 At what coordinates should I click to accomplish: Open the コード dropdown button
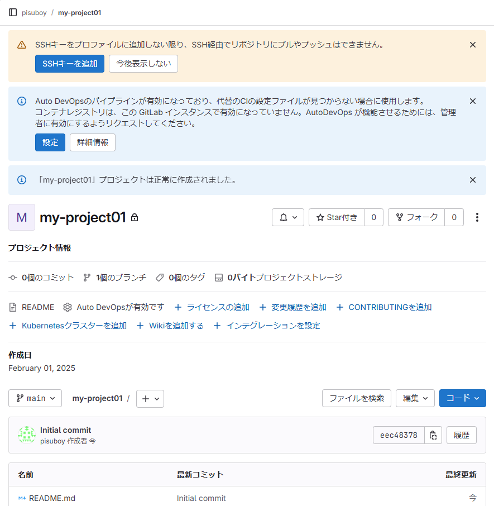[x=463, y=398]
